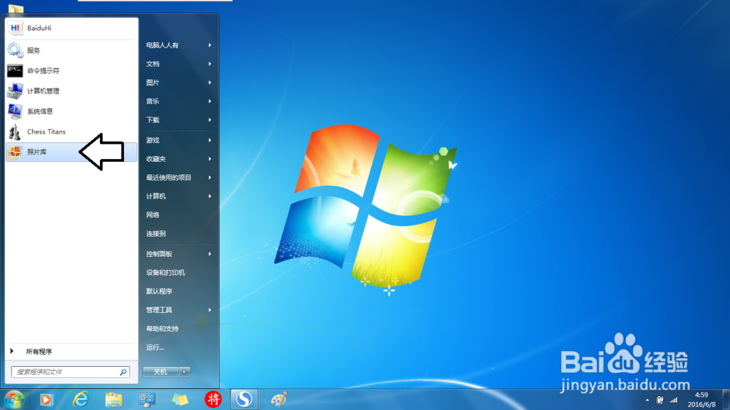
Task: Show hidden tray icons arrow
Action: pos(647,400)
